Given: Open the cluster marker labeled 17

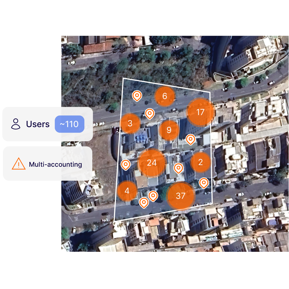Looking at the screenshot, I should point(200,112).
